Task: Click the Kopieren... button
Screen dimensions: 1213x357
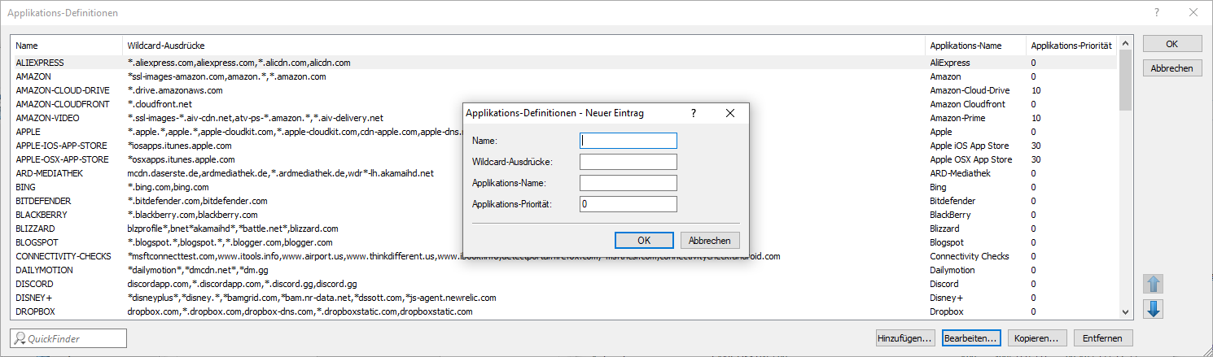Action: (1036, 337)
